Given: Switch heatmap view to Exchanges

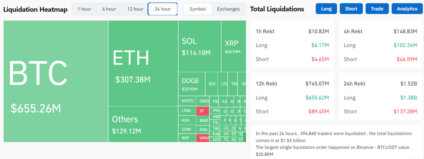Looking at the screenshot, I should [228, 9].
